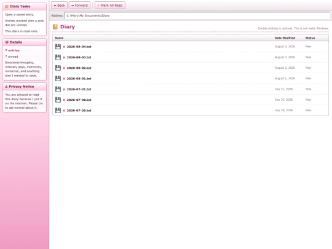
Task: Click the Status column header
Action: [x=310, y=38]
